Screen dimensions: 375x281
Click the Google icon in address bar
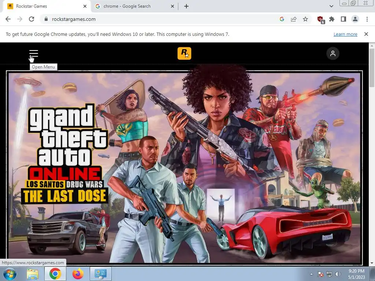click(x=282, y=19)
